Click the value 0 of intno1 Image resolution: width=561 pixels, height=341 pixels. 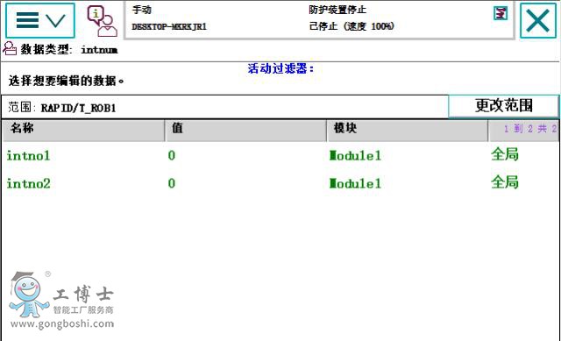click(172, 155)
